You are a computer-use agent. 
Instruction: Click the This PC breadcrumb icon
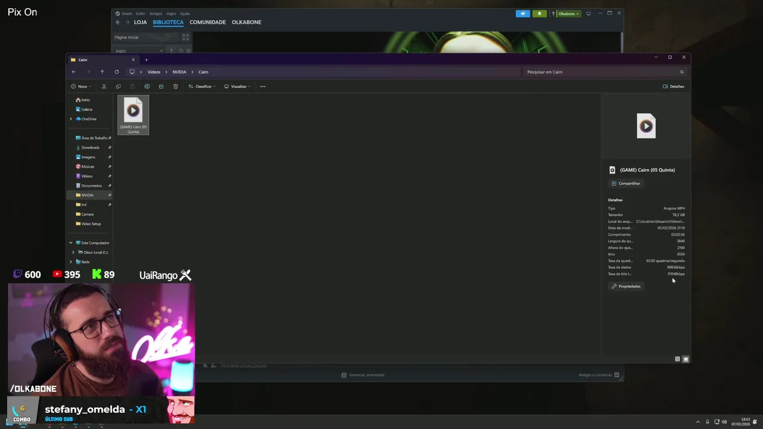pos(132,72)
